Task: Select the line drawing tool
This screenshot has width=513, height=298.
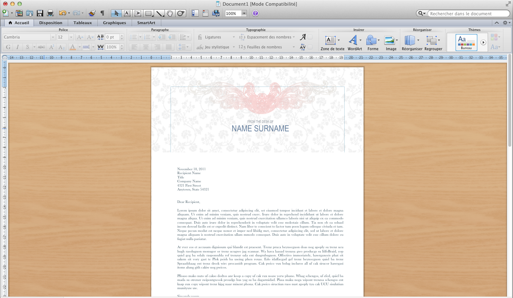Action: 159,14
